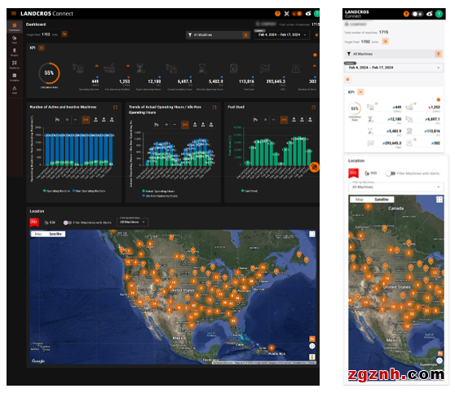Image resolution: width=455 pixels, height=393 pixels.
Task: Expand the All Machines dropdown in mobile Location section
Action: coord(395,187)
